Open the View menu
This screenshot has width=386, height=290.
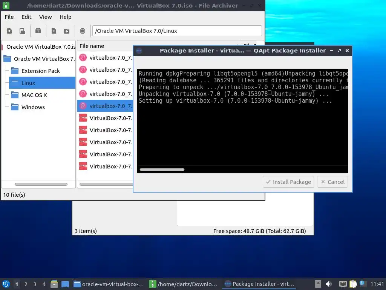tap(45, 17)
